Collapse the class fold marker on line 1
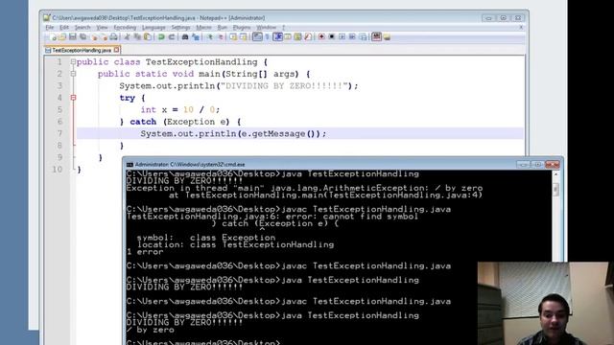Viewport: 614px width, 345px height. (x=73, y=61)
